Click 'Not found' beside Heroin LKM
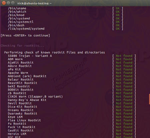150x138 pixels. 124,134
